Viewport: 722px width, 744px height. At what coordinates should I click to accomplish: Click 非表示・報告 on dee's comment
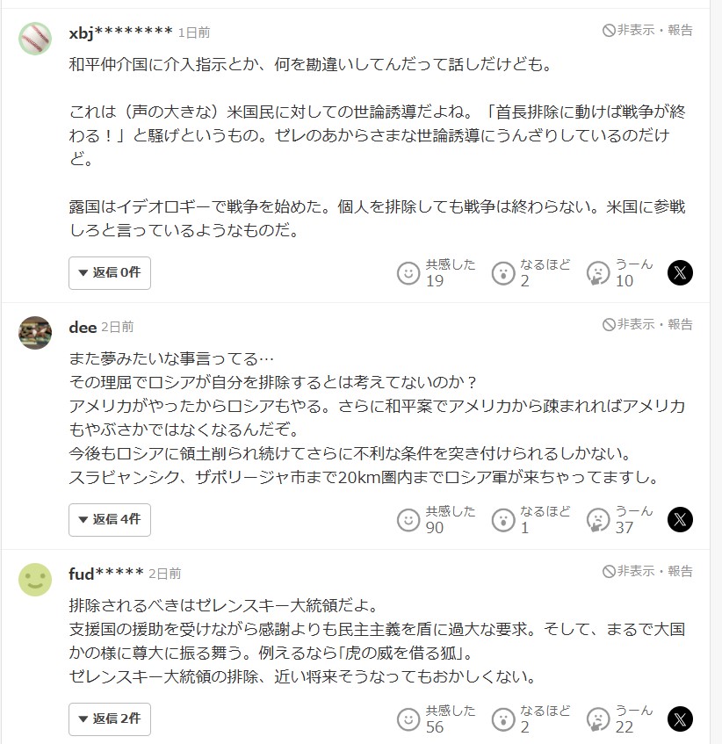click(647, 324)
